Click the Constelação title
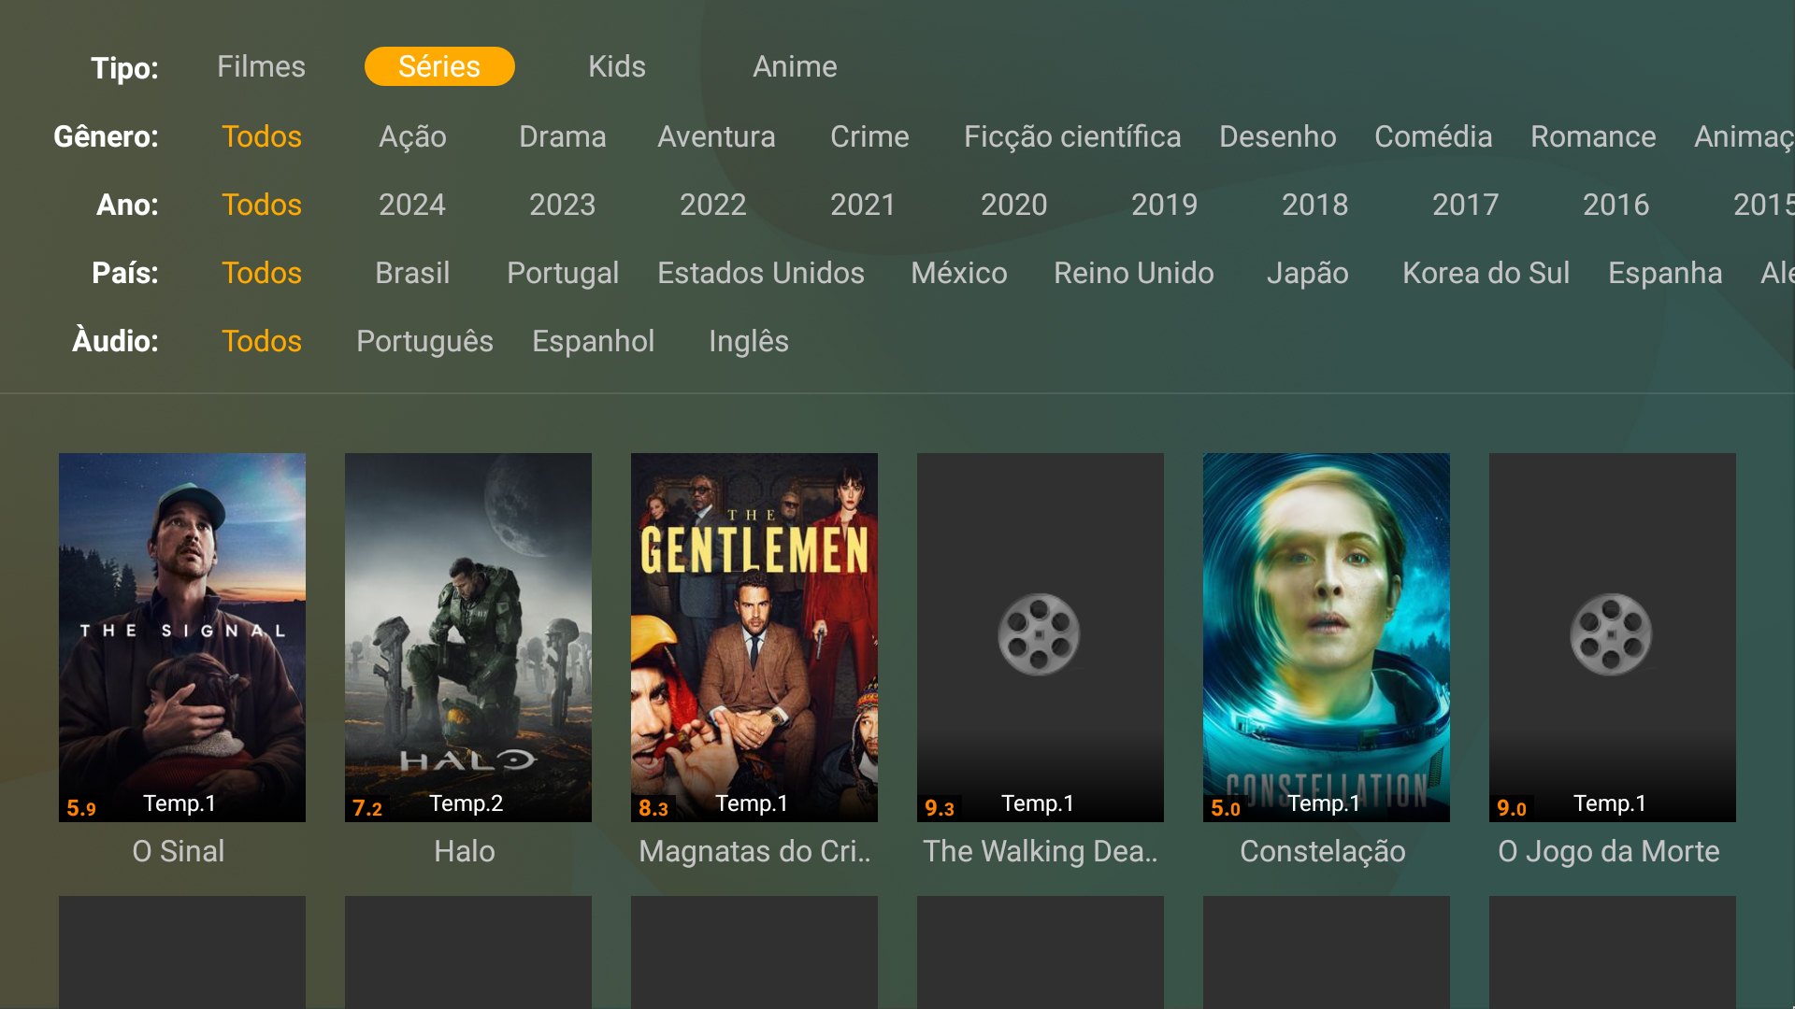Image resolution: width=1795 pixels, height=1009 pixels. (x=1323, y=851)
